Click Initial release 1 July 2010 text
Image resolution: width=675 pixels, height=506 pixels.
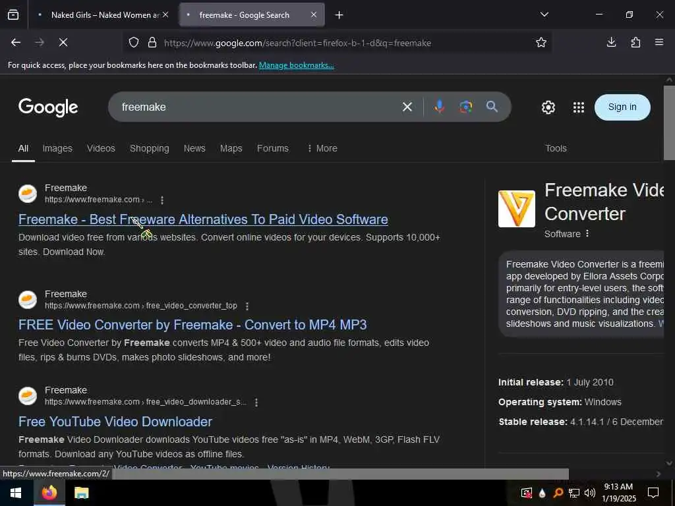(556, 383)
